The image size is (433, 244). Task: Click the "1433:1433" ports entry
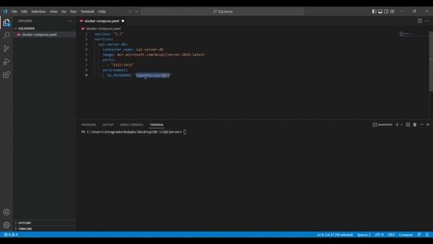tap(122, 65)
